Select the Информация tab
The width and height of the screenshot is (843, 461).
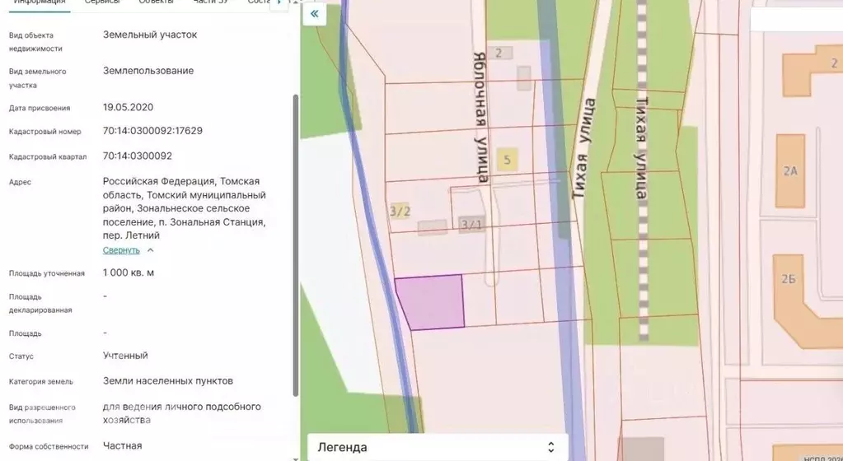(40, 2)
